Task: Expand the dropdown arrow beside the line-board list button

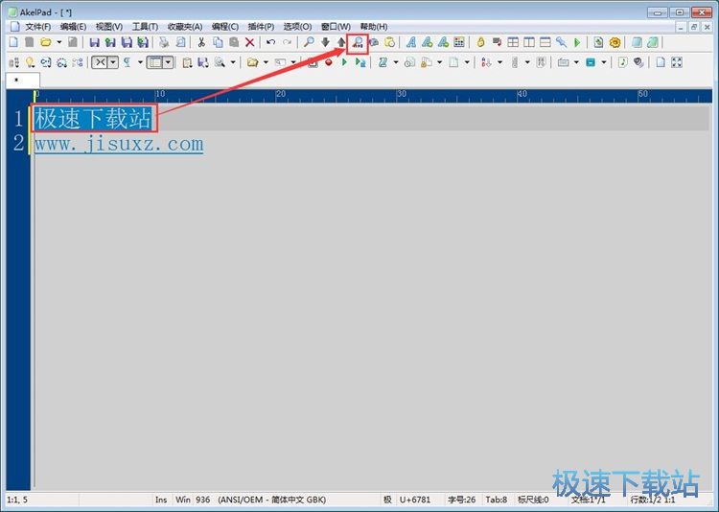Action: pyautogui.click(x=169, y=62)
